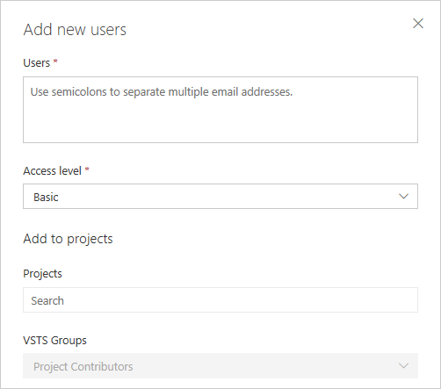441x389 pixels.
Task: Close the Add new users dialog
Action: [x=418, y=24]
